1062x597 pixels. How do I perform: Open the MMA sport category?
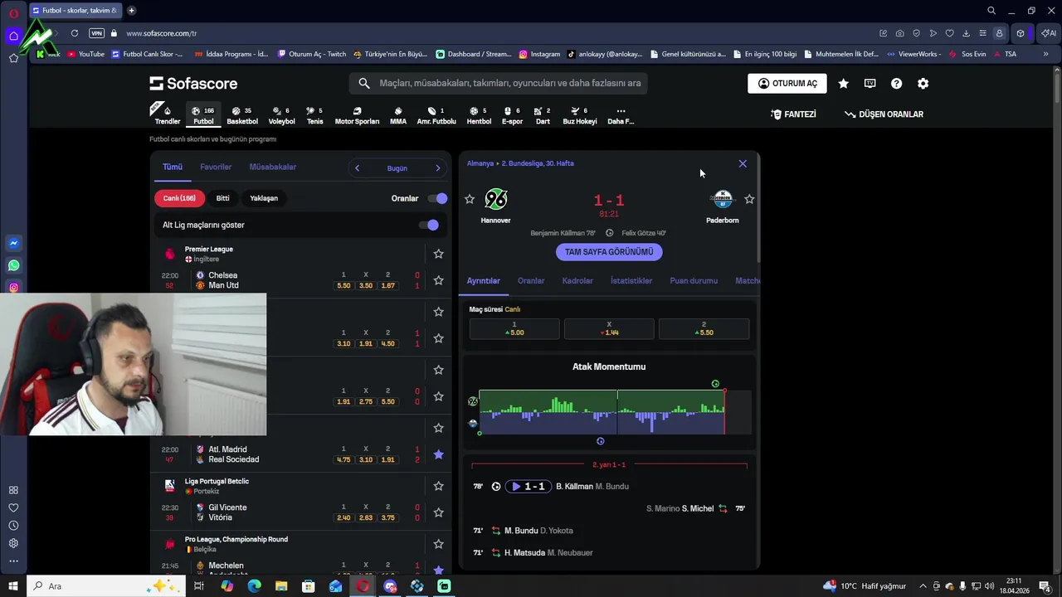tap(398, 115)
